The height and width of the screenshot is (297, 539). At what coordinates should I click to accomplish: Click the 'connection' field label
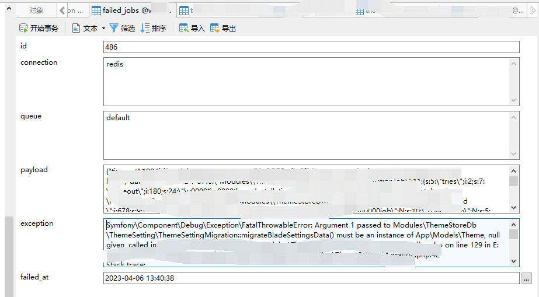point(39,62)
